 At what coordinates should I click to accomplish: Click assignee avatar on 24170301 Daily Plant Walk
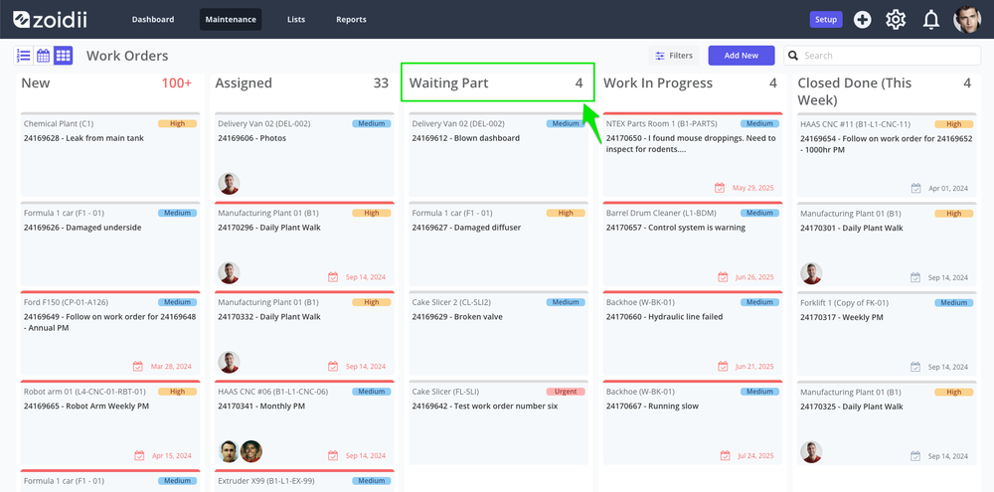tap(811, 274)
